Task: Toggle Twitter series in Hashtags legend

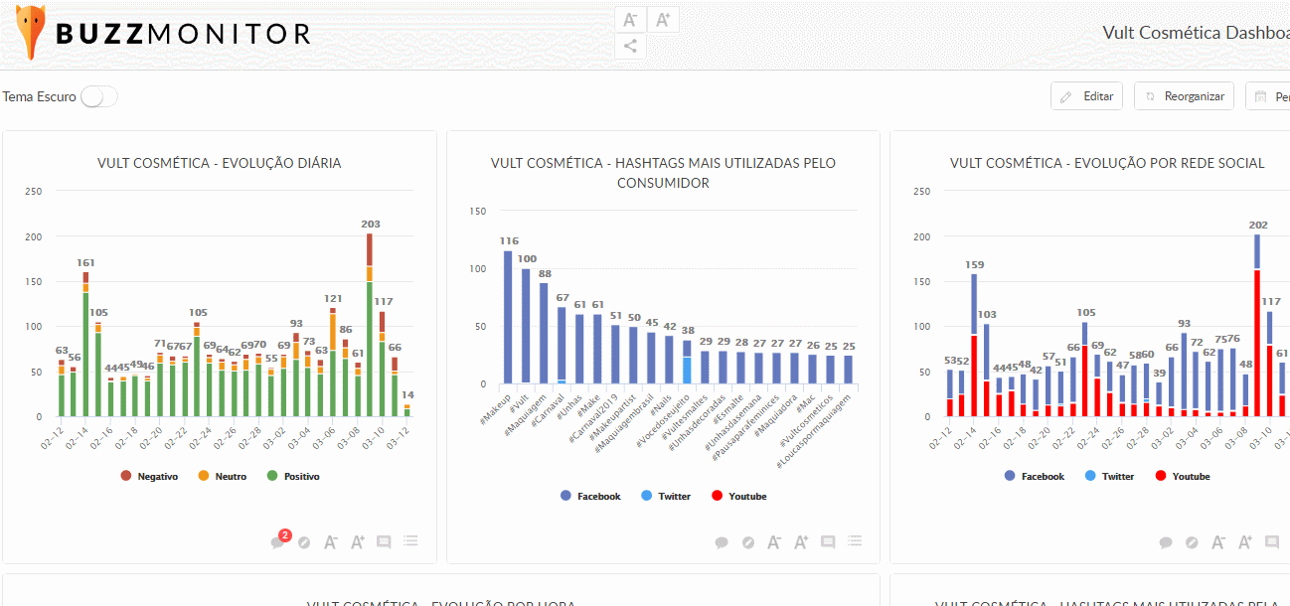Action: click(666, 497)
